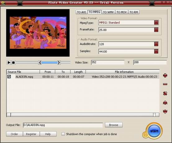Open the FrameRate dropdown
Screen dimensions: 172x143
click(156, 30)
